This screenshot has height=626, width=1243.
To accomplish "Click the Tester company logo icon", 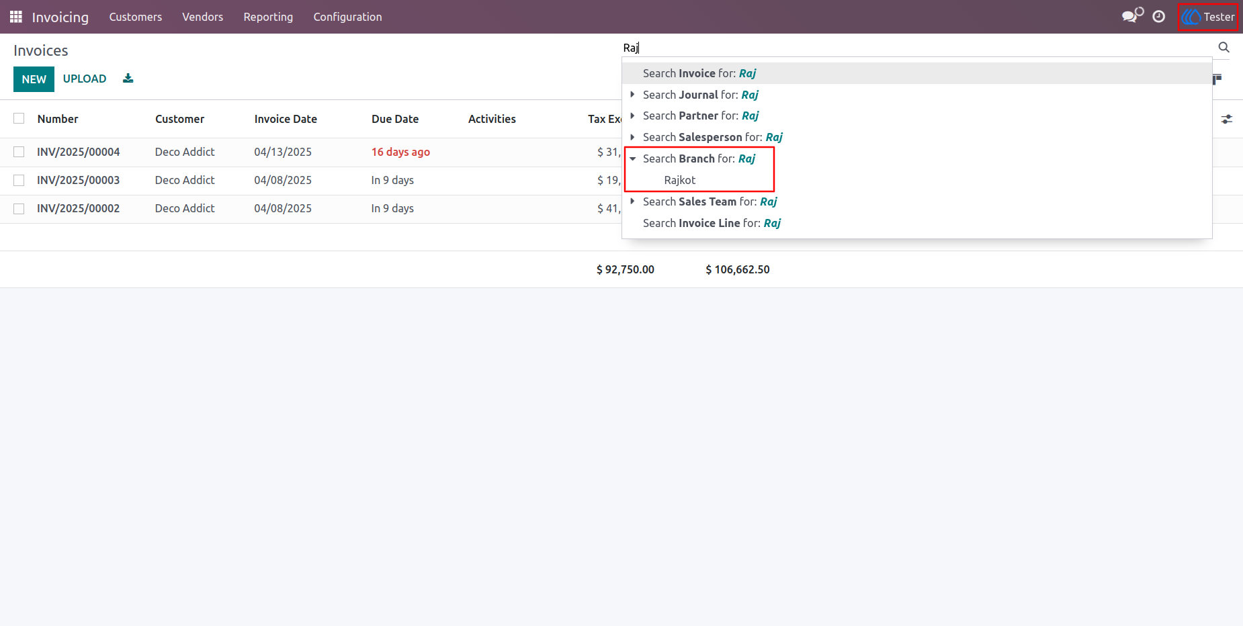I will click(x=1191, y=17).
